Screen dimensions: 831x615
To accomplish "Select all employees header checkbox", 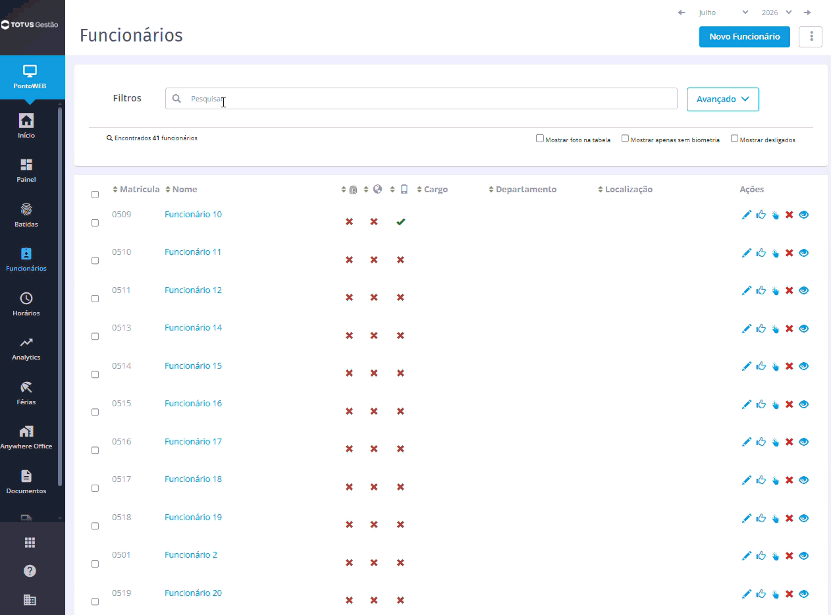I will 95,194.
